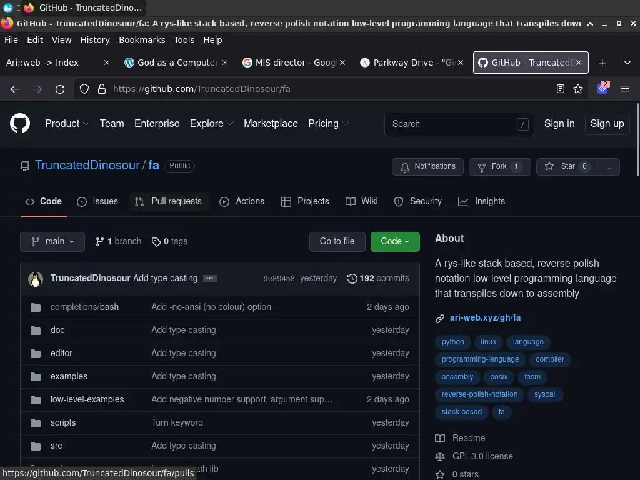Toggle reader view icon in the address bar

561,89
